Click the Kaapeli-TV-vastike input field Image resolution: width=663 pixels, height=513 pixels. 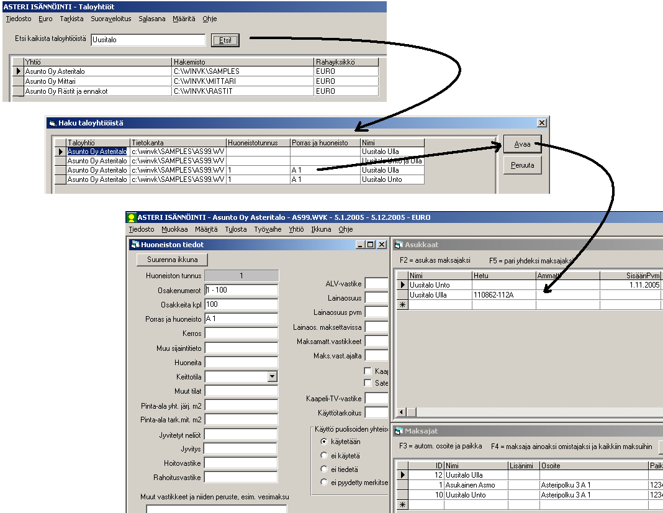[x=376, y=398]
